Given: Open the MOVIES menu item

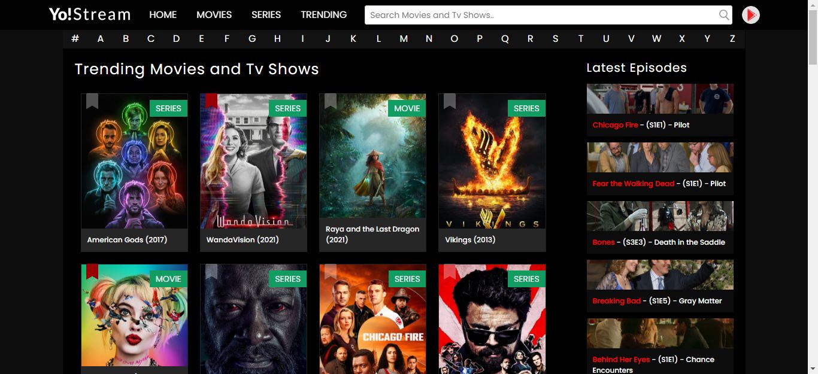Looking at the screenshot, I should pos(214,14).
